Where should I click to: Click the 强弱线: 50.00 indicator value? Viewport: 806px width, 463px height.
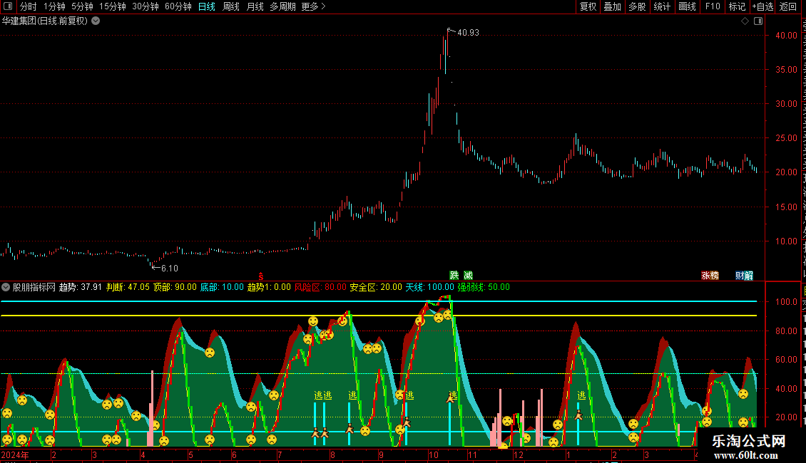[484, 287]
